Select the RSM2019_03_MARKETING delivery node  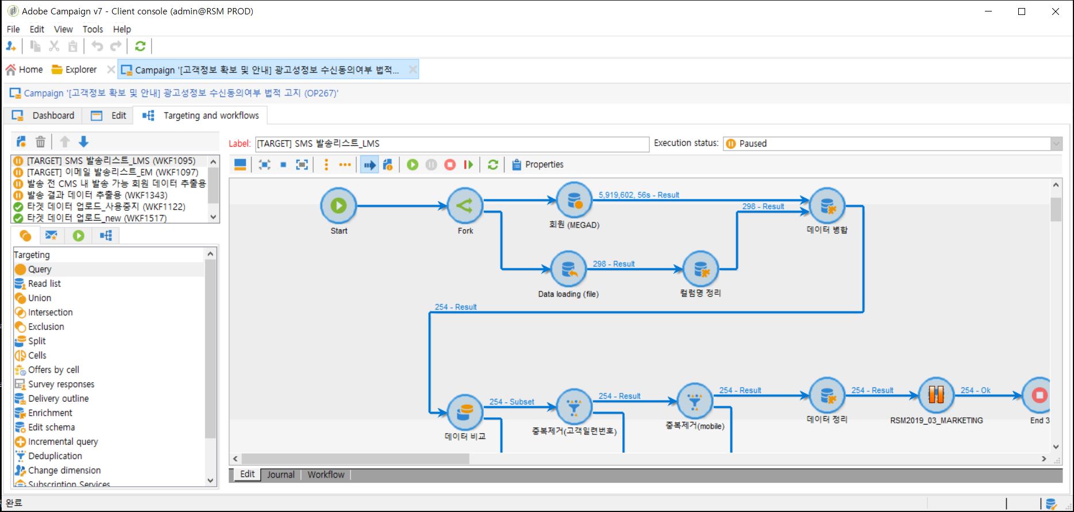click(936, 395)
